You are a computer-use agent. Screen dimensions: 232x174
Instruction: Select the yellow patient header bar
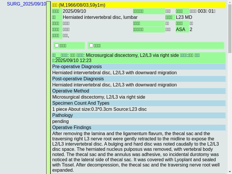[x=139, y=5]
